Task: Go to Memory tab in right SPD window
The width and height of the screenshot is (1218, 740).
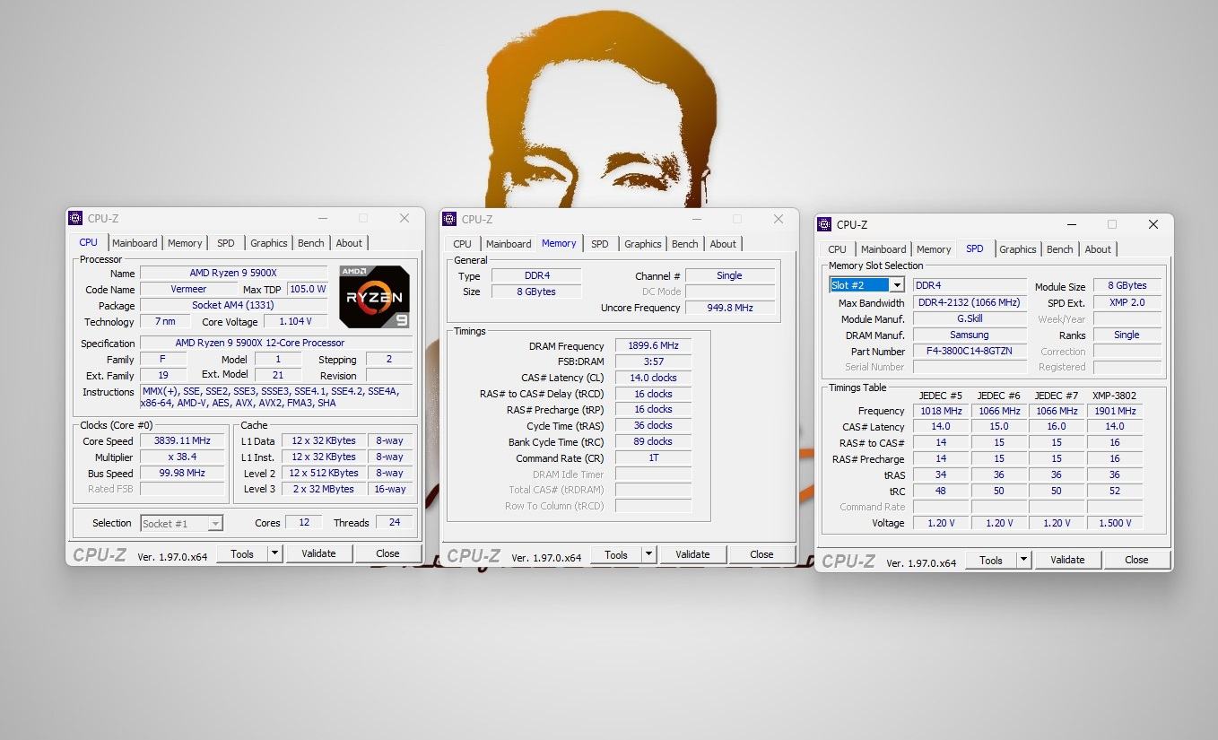Action: 934,249
